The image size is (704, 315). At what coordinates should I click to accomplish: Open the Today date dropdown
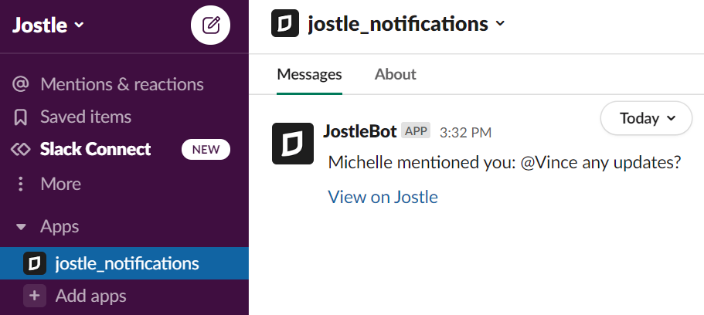647,118
